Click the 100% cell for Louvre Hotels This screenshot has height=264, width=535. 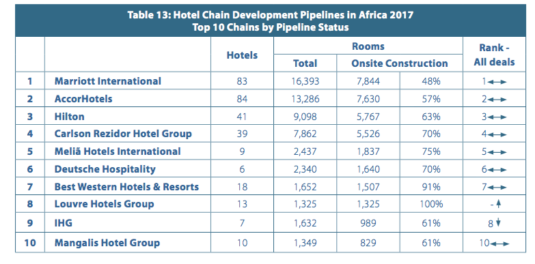coord(431,204)
